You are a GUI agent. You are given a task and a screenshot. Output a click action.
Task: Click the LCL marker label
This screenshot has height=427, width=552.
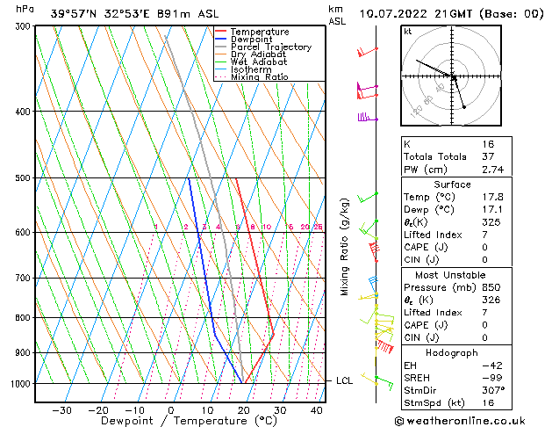point(344,380)
